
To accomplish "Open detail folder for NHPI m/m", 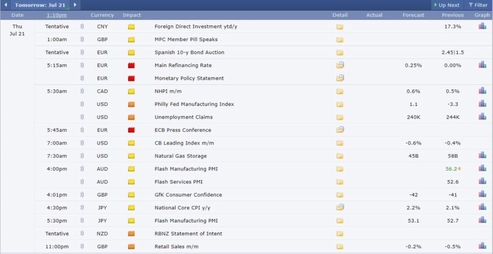I will [340, 92].
